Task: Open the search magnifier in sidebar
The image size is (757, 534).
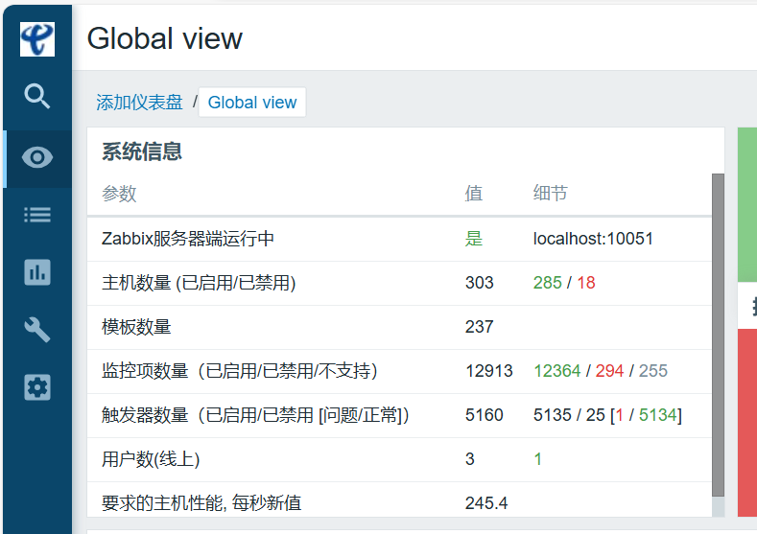Action: pyautogui.click(x=36, y=96)
